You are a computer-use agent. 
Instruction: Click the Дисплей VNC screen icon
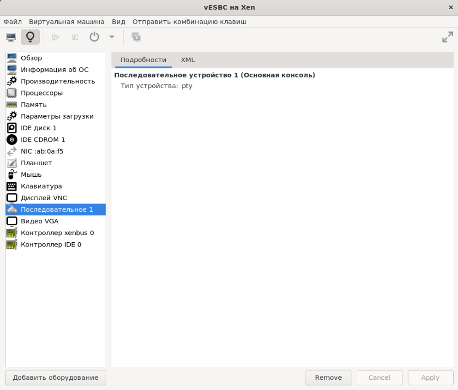tap(12, 198)
